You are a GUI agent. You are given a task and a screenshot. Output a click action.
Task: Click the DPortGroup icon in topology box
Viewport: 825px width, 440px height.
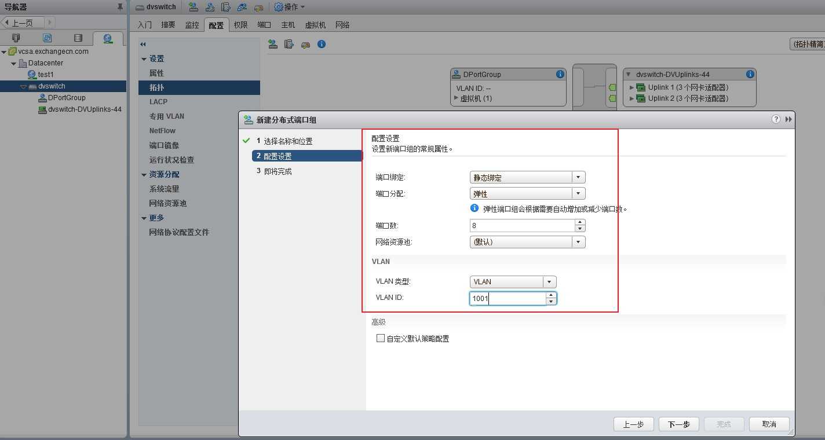(x=457, y=74)
